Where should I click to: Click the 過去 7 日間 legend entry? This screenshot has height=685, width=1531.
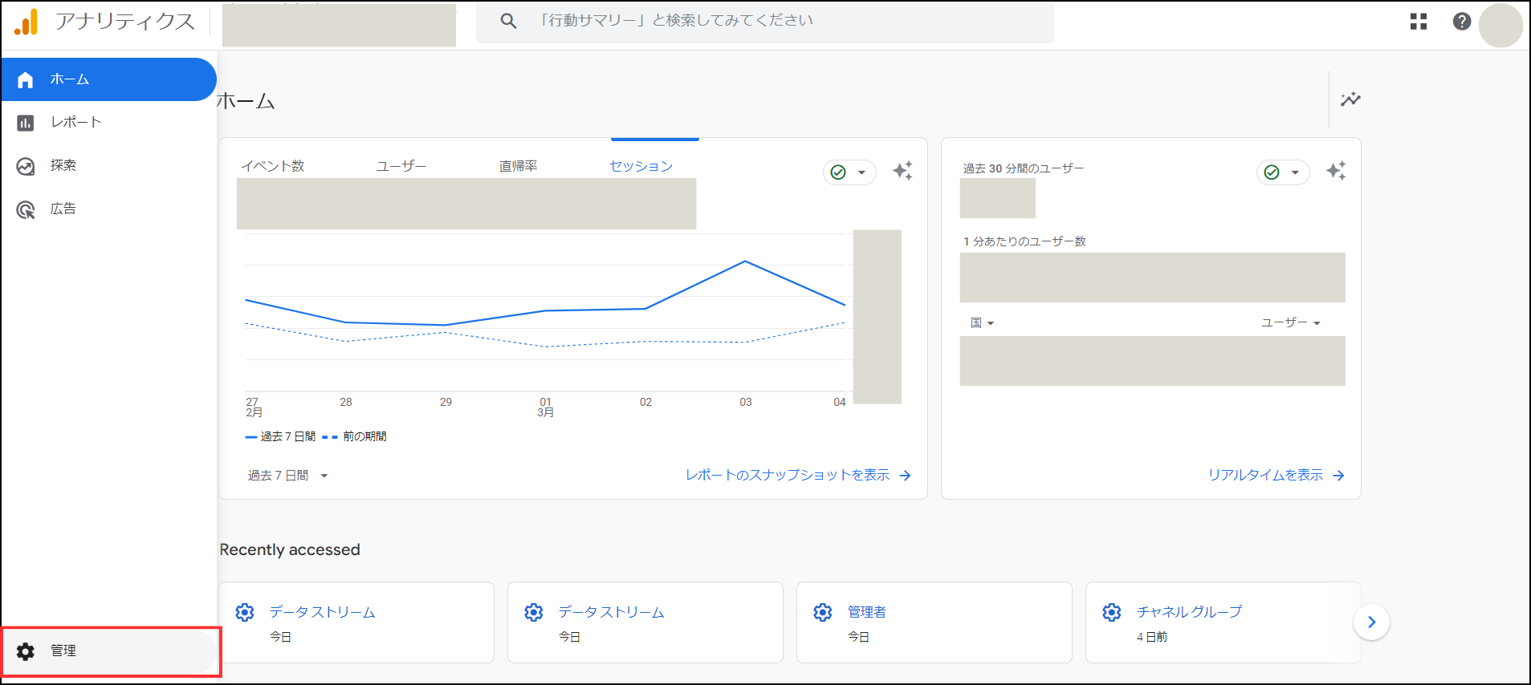point(280,436)
